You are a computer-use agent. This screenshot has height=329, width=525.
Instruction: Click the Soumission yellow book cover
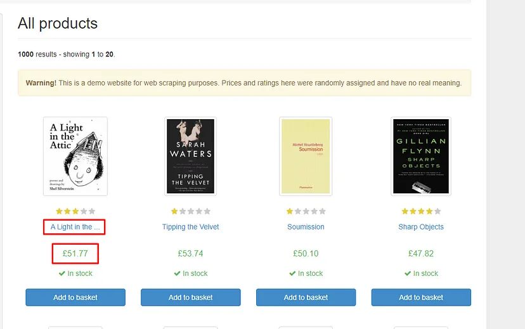pos(306,156)
